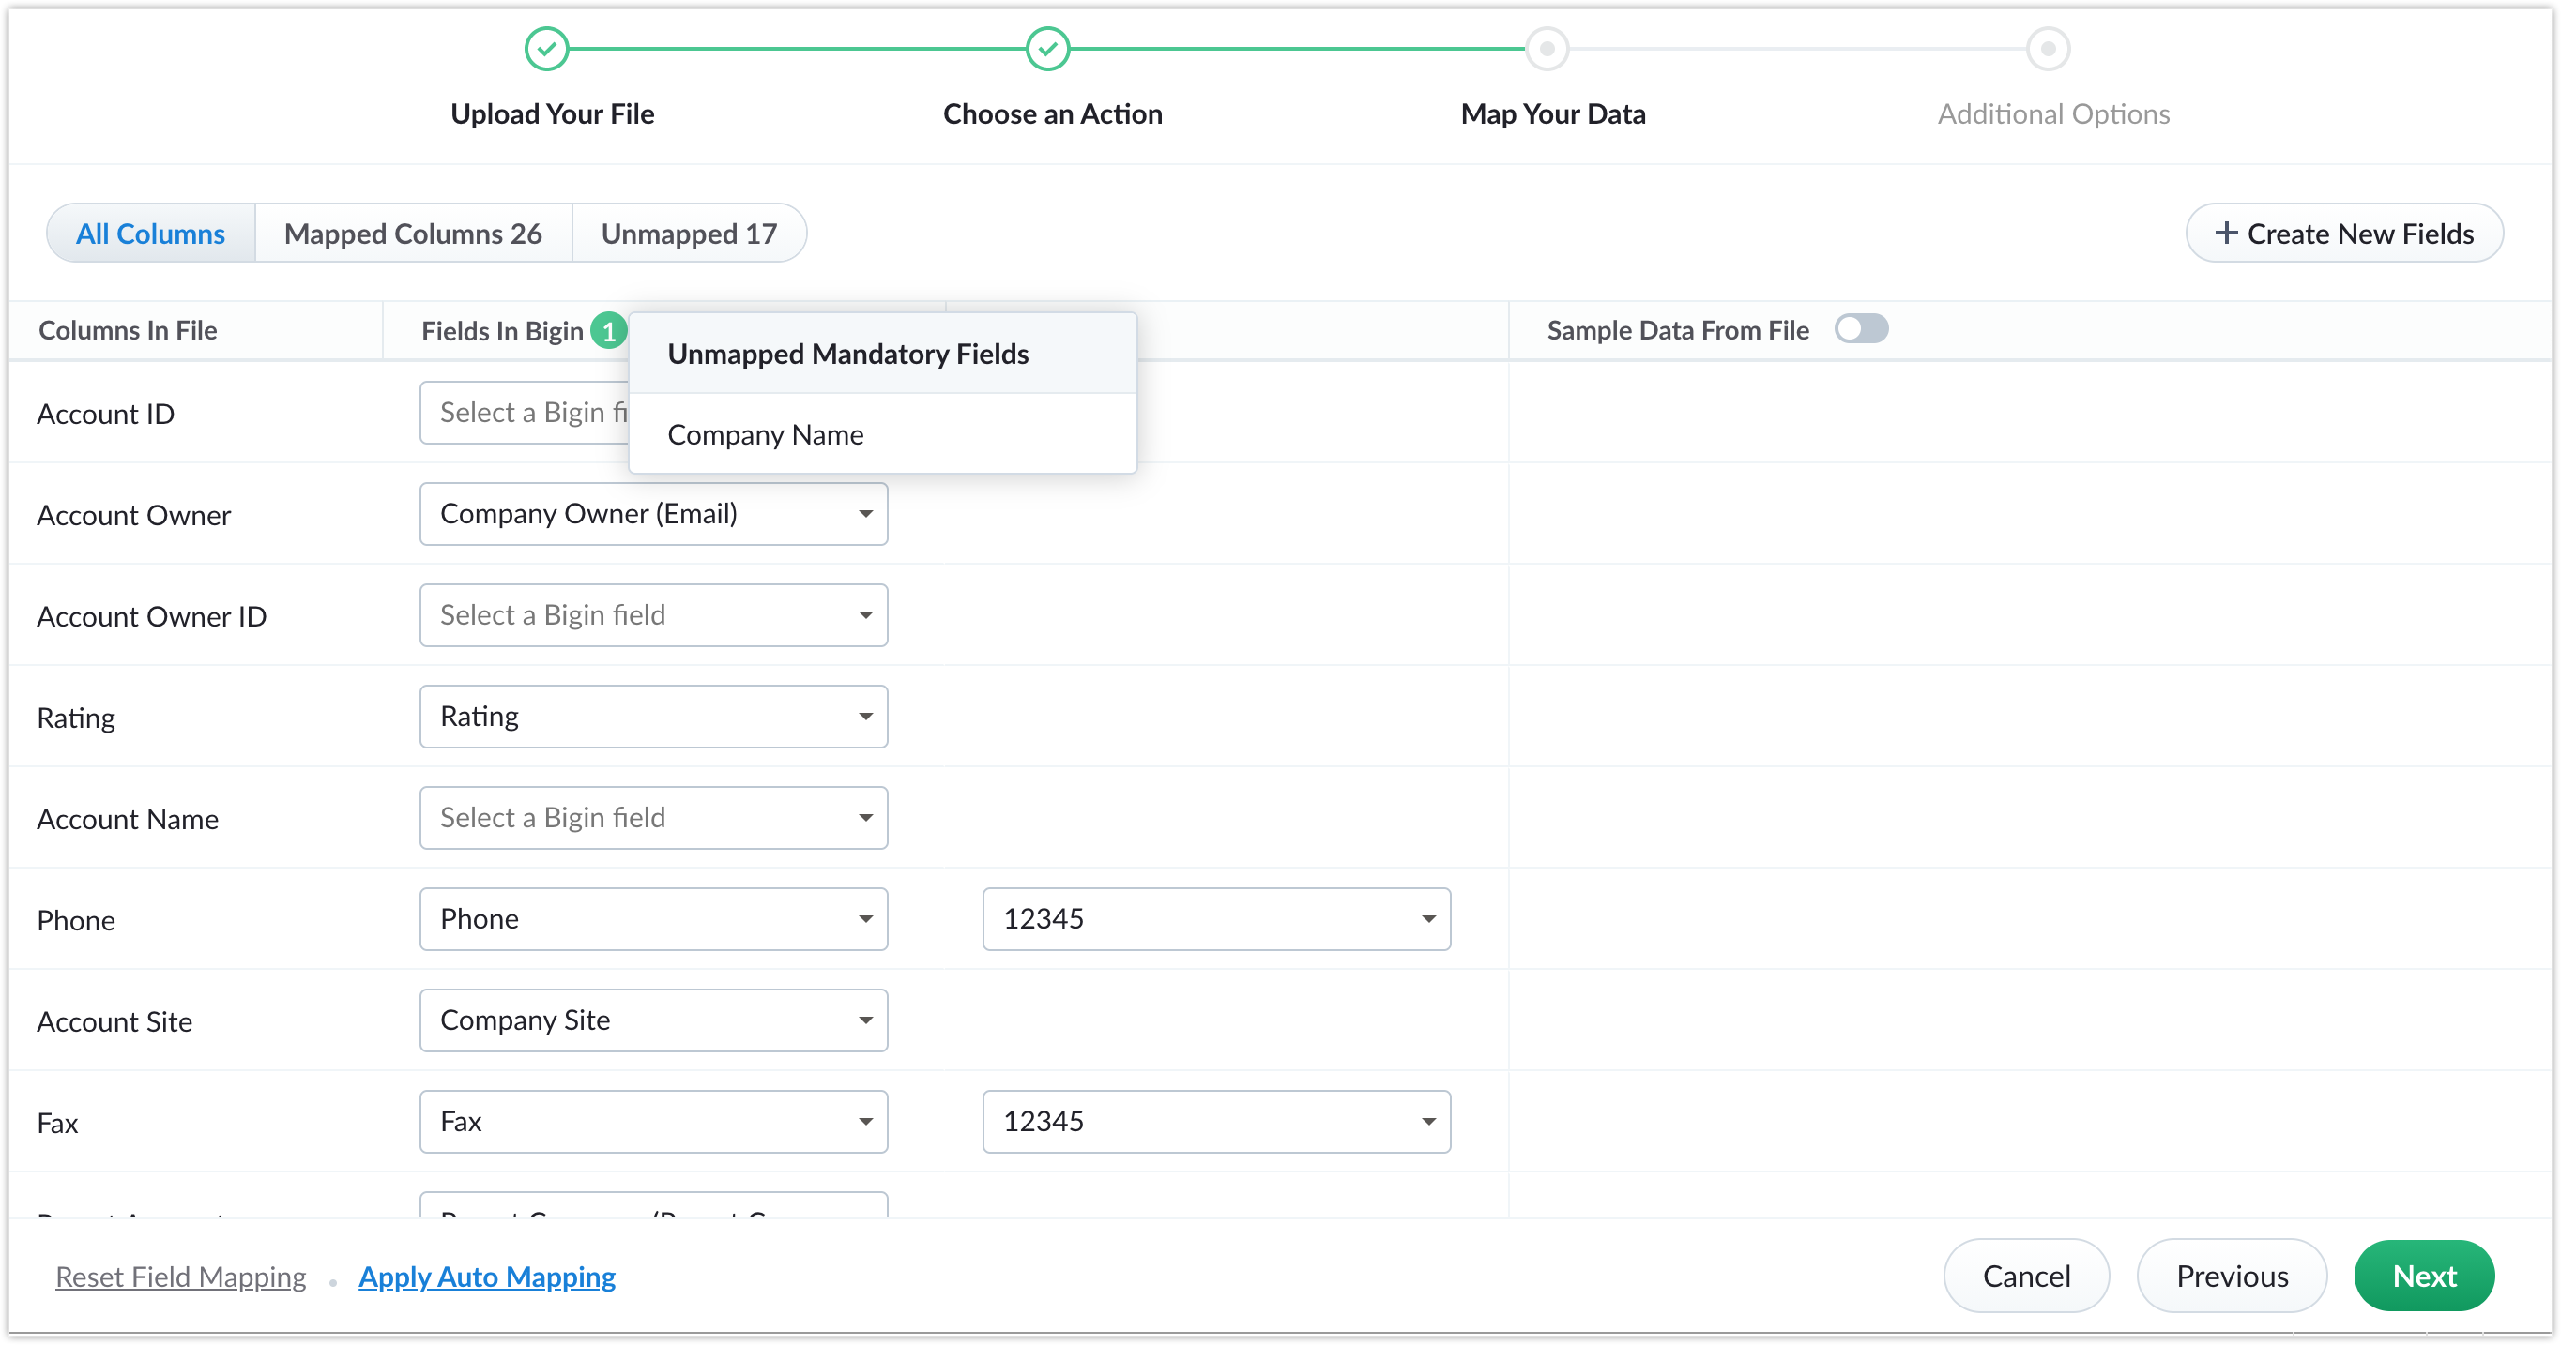Image resolution: width=2561 pixels, height=1345 pixels.
Task: Expand the Rating field dropdown
Action: pos(653,717)
